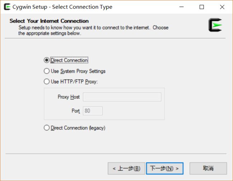Viewport: 233px width, 181px height.
Task: Close the Cygwin Setup window
Action: point(222,7)
